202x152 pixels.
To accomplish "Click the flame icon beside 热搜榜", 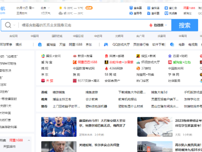I will pyautogui.click(x=151, y=25).
